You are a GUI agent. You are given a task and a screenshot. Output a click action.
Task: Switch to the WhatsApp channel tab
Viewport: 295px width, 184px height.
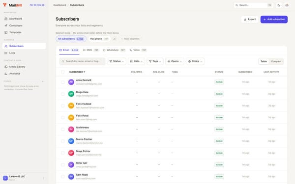click(x=114, y=50)
